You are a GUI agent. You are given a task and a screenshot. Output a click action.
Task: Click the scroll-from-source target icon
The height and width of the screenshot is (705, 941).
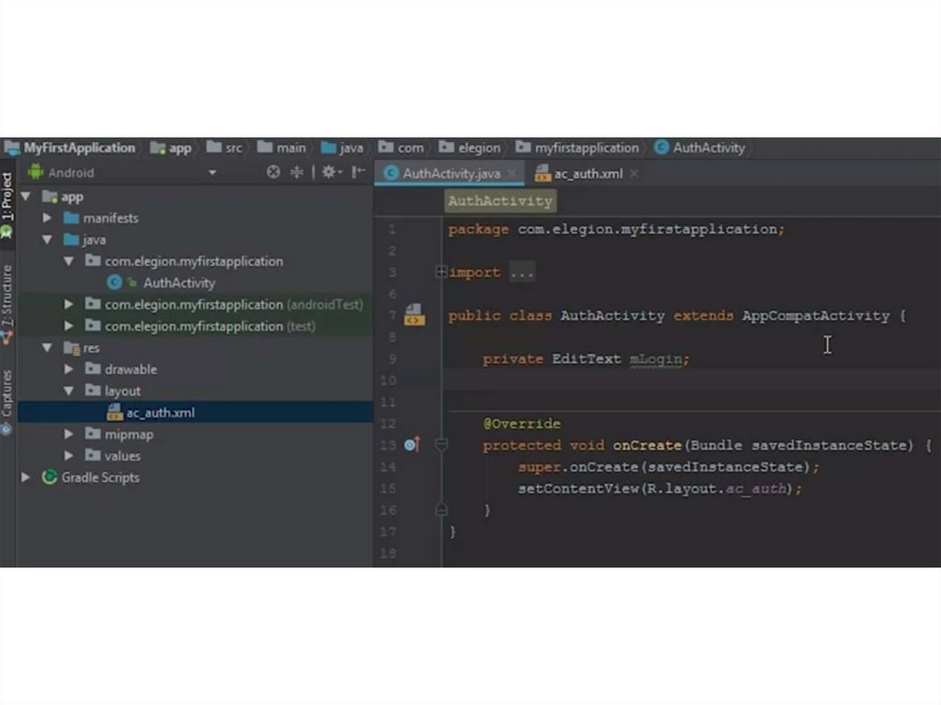click(273, 172)
